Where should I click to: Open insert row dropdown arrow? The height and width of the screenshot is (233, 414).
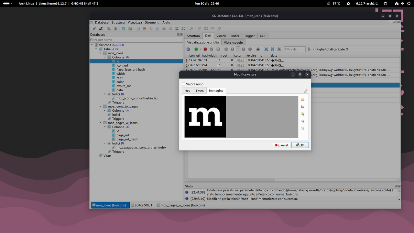tap(200, 49)
